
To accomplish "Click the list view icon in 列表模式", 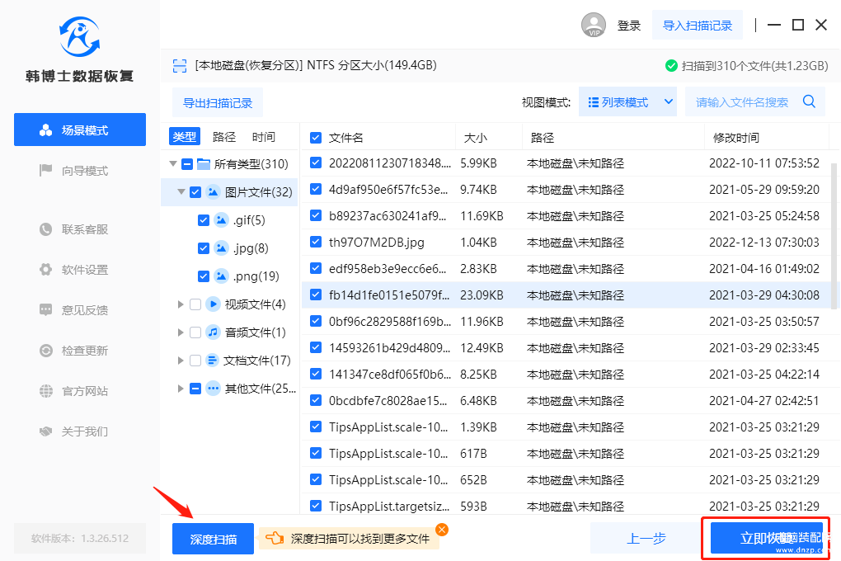I will (x=593, y=102).
